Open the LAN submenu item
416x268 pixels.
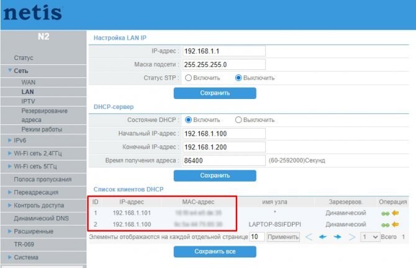(x=27, y=92)
